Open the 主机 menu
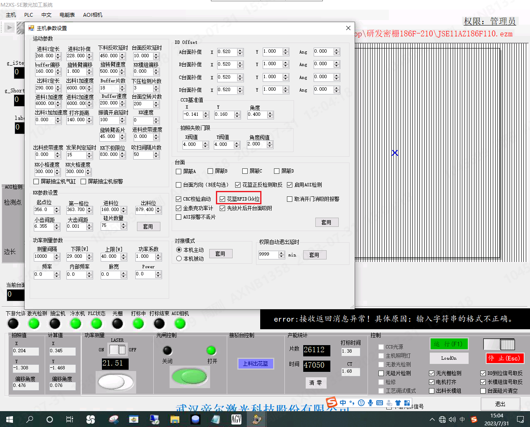The height and width of the screenshot is (427, 530). click(11, 15)
